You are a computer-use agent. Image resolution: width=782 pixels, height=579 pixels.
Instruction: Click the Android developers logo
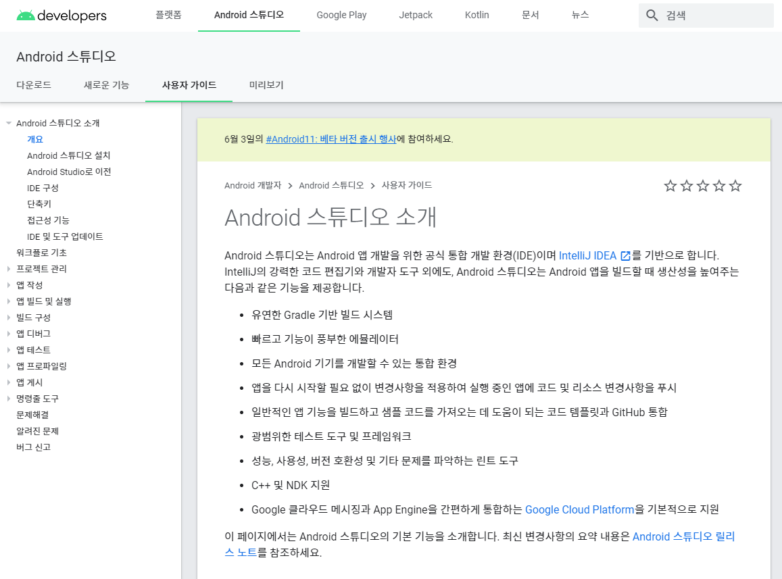point(62,16)
